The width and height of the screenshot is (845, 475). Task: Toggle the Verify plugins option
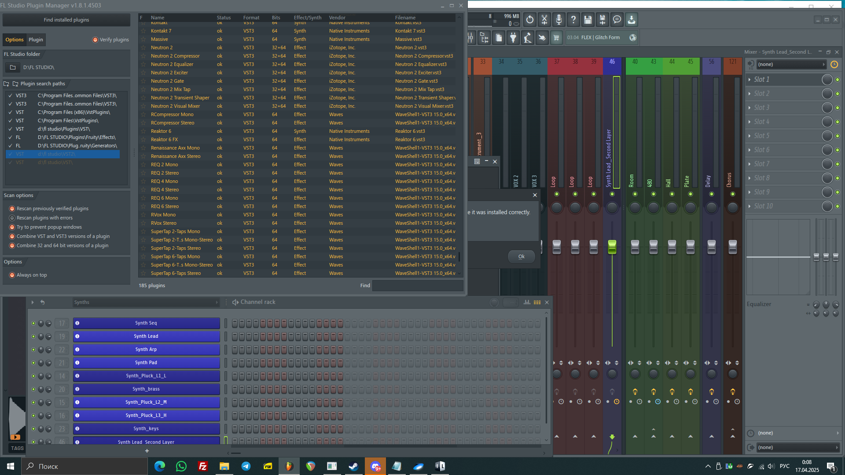(x=95, y=40)
